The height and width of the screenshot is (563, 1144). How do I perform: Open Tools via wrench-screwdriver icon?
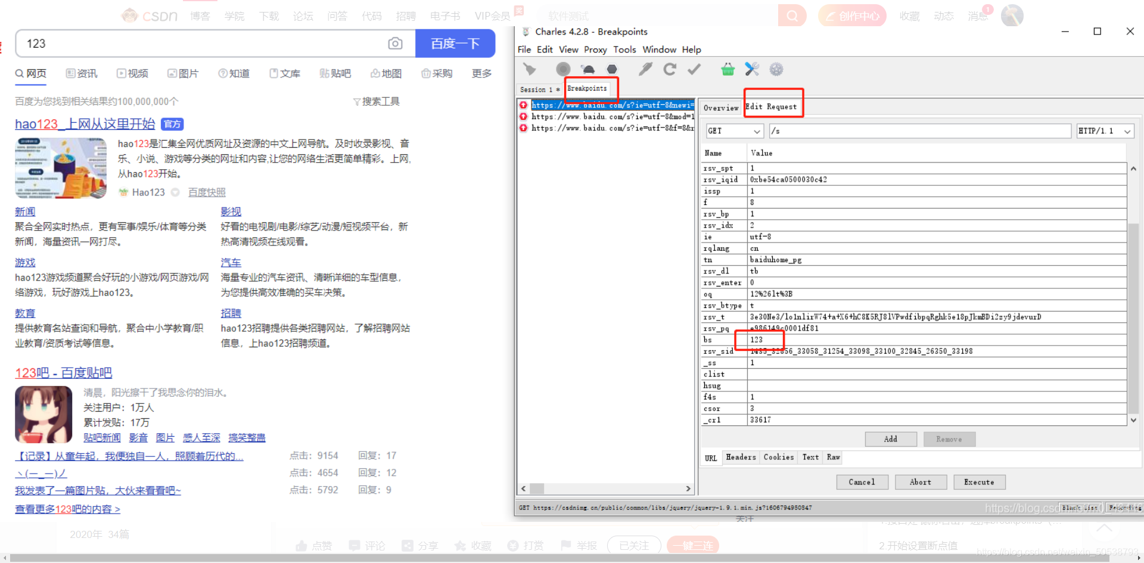pos(752,69)
